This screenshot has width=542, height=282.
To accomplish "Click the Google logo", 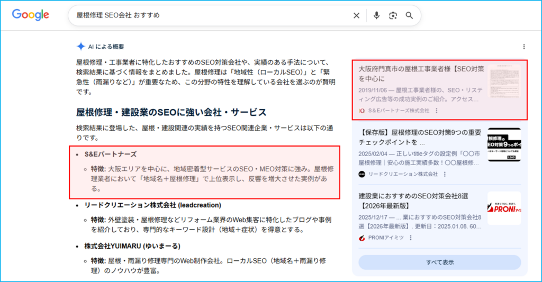I will [31, 15].
